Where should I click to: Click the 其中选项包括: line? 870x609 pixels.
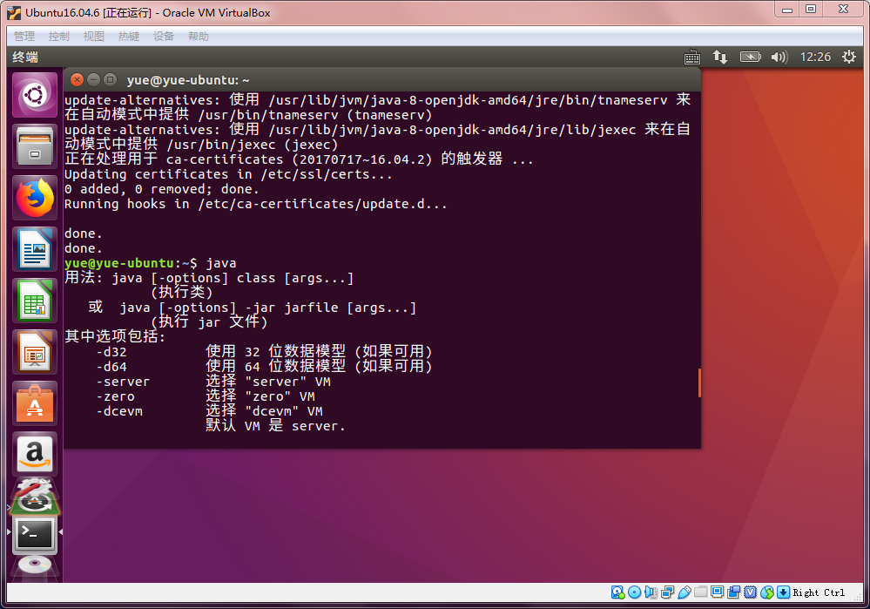coord(115,336)
